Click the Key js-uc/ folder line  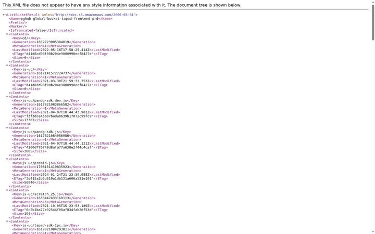click(x=29, y=70)
